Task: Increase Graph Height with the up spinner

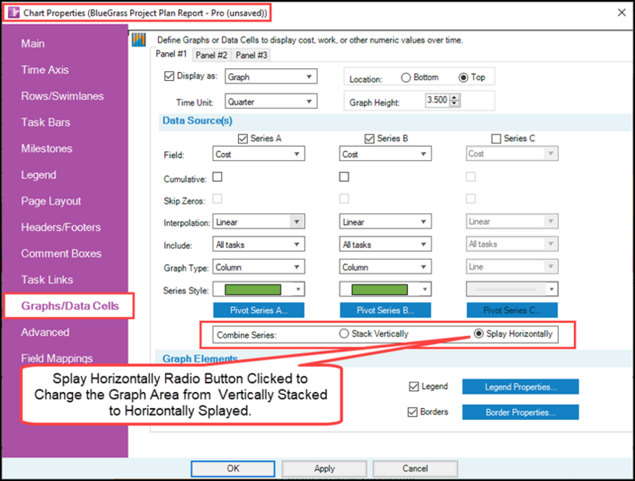Action: (x=455, y=97)
